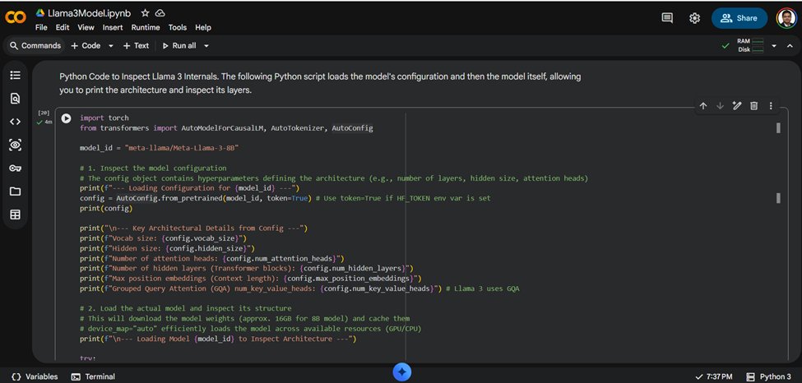Click the cell execution count [20]

point(43,113)
